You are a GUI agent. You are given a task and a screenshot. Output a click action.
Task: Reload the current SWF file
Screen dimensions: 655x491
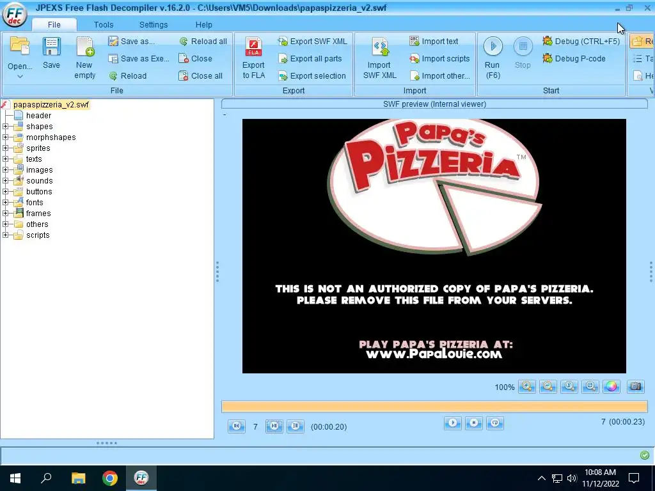(128, 75)
